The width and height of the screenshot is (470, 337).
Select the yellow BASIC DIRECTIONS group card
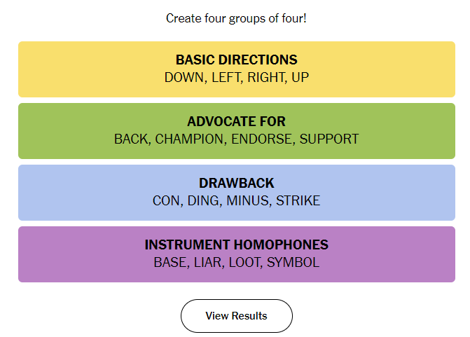click(237, 69)
